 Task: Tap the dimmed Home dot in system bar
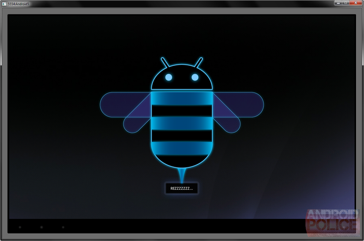pyautogui.click(x=41, y=227)
